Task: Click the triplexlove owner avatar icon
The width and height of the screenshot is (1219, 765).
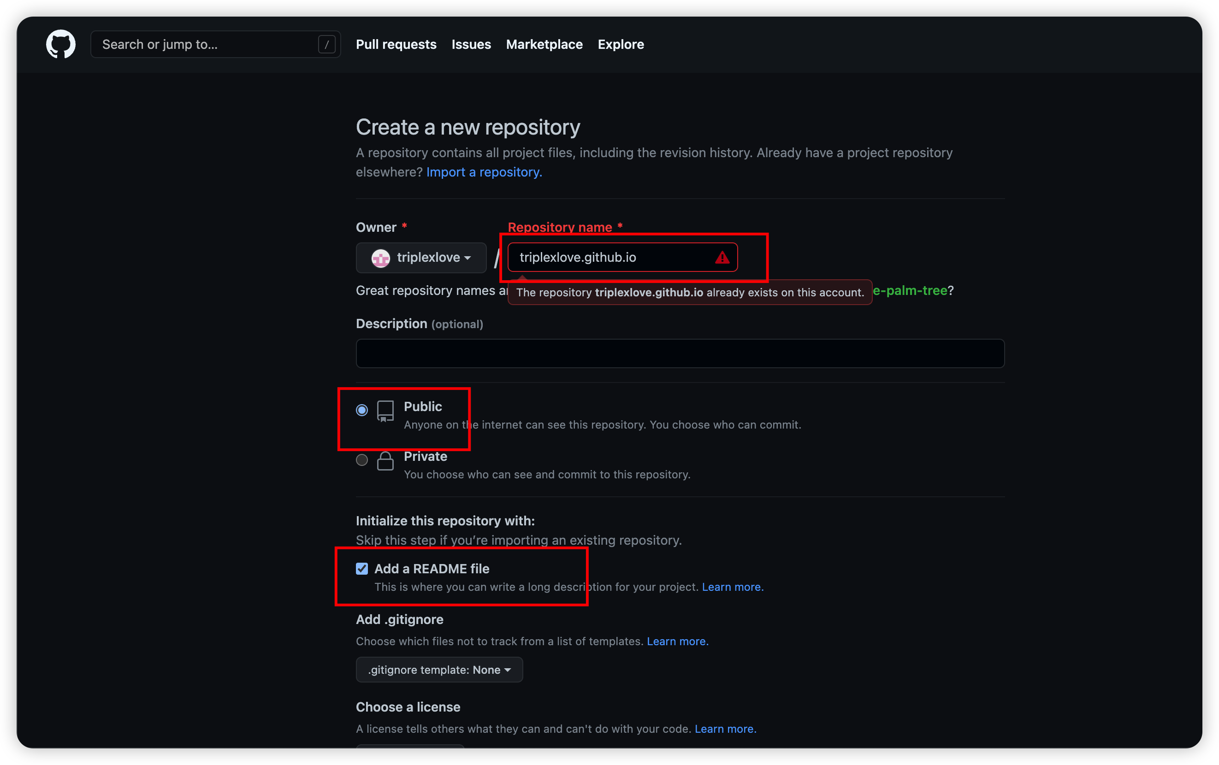Action: pos(380,258)
